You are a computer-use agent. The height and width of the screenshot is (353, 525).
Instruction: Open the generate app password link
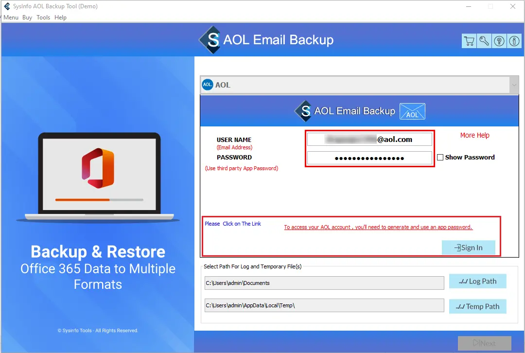tap(378, 227)
